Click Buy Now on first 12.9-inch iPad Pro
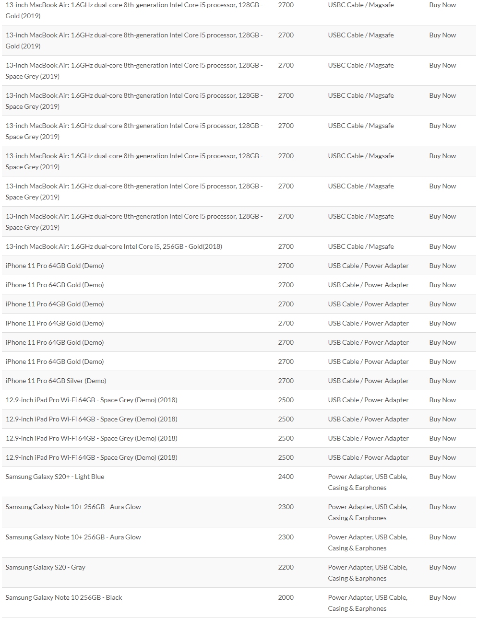This screenshot has width=477, height=618. tap(442, 400)
